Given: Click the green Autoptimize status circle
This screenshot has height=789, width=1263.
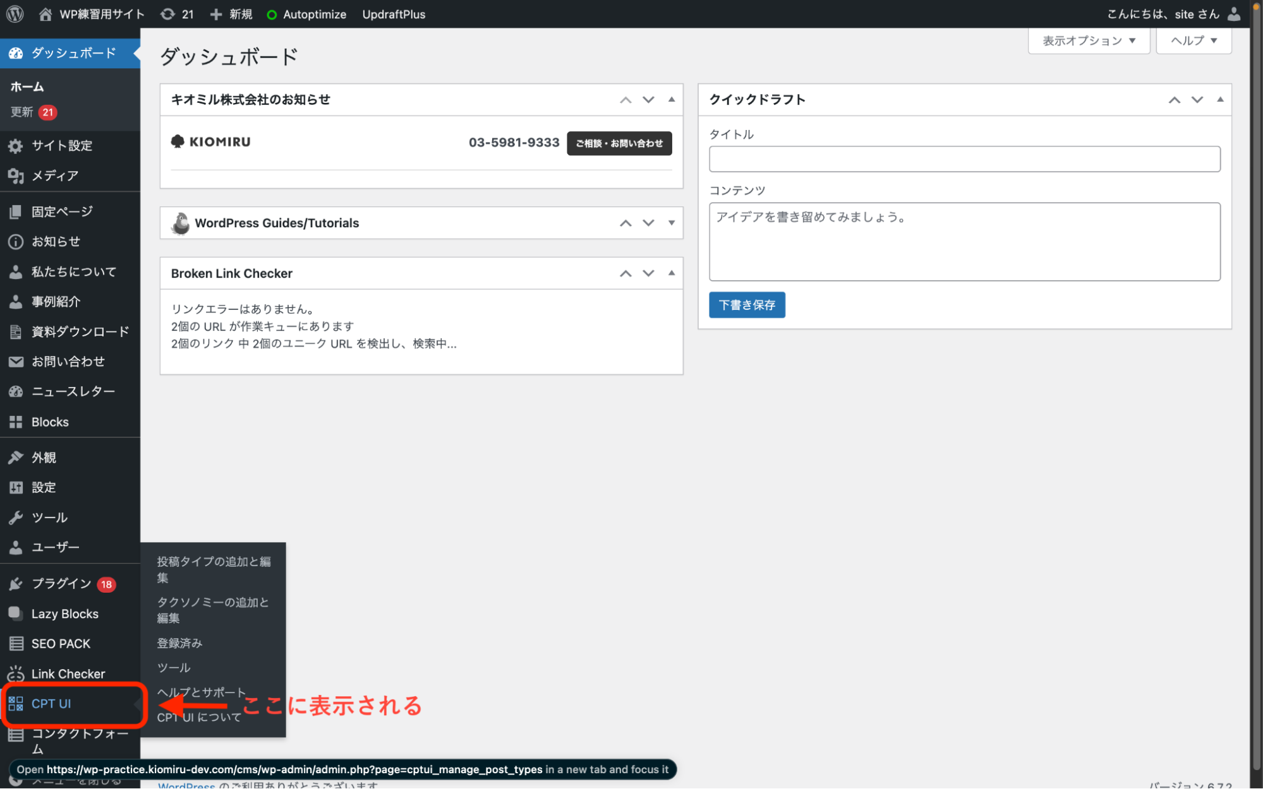Looking at the screenshot, I should (272, 15).
